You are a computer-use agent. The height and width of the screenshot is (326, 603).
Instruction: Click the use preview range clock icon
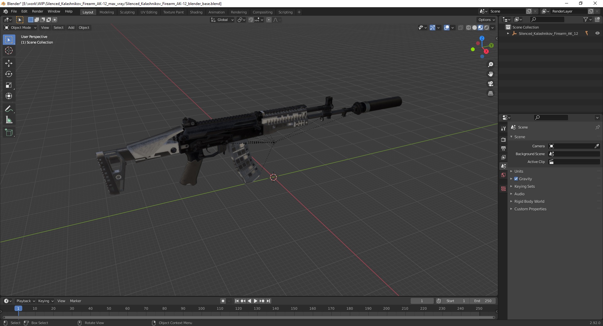click(x=439, y=301)
